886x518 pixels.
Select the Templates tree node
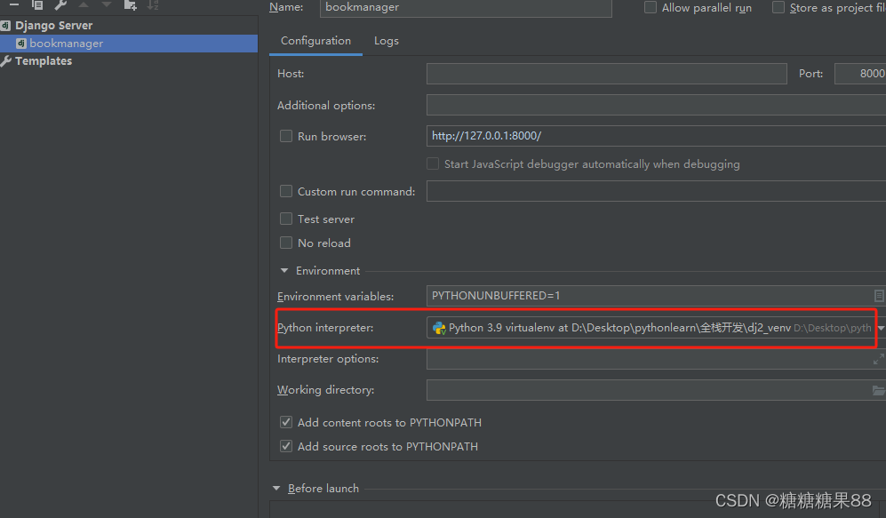(x=44, y=61)
